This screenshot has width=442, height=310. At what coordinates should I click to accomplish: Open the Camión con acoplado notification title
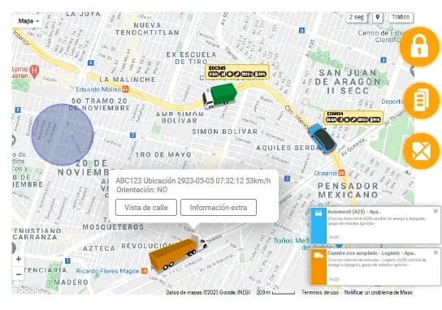(371, 253)
